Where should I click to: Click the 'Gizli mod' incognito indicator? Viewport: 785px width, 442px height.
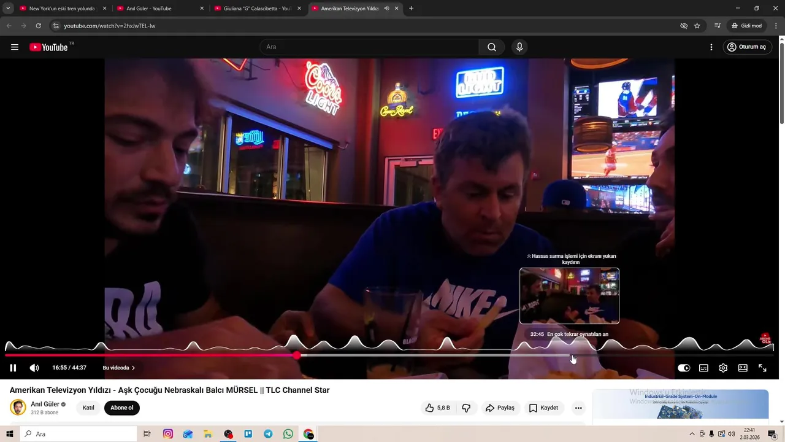pos(746,26)
